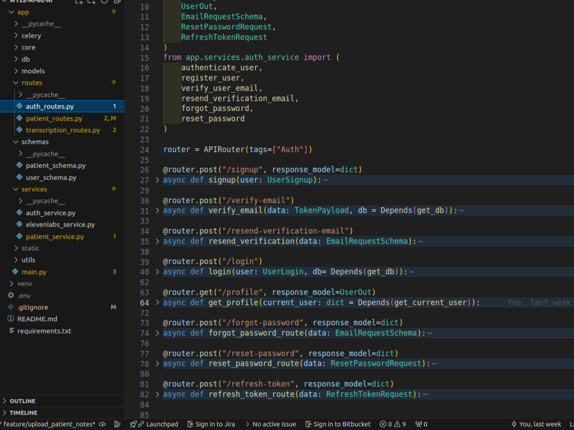The width and height of the screenshot is (574, 430).
Task: Click the info icon of README.md
Action: pyautogui.click(x=11, y=319)
